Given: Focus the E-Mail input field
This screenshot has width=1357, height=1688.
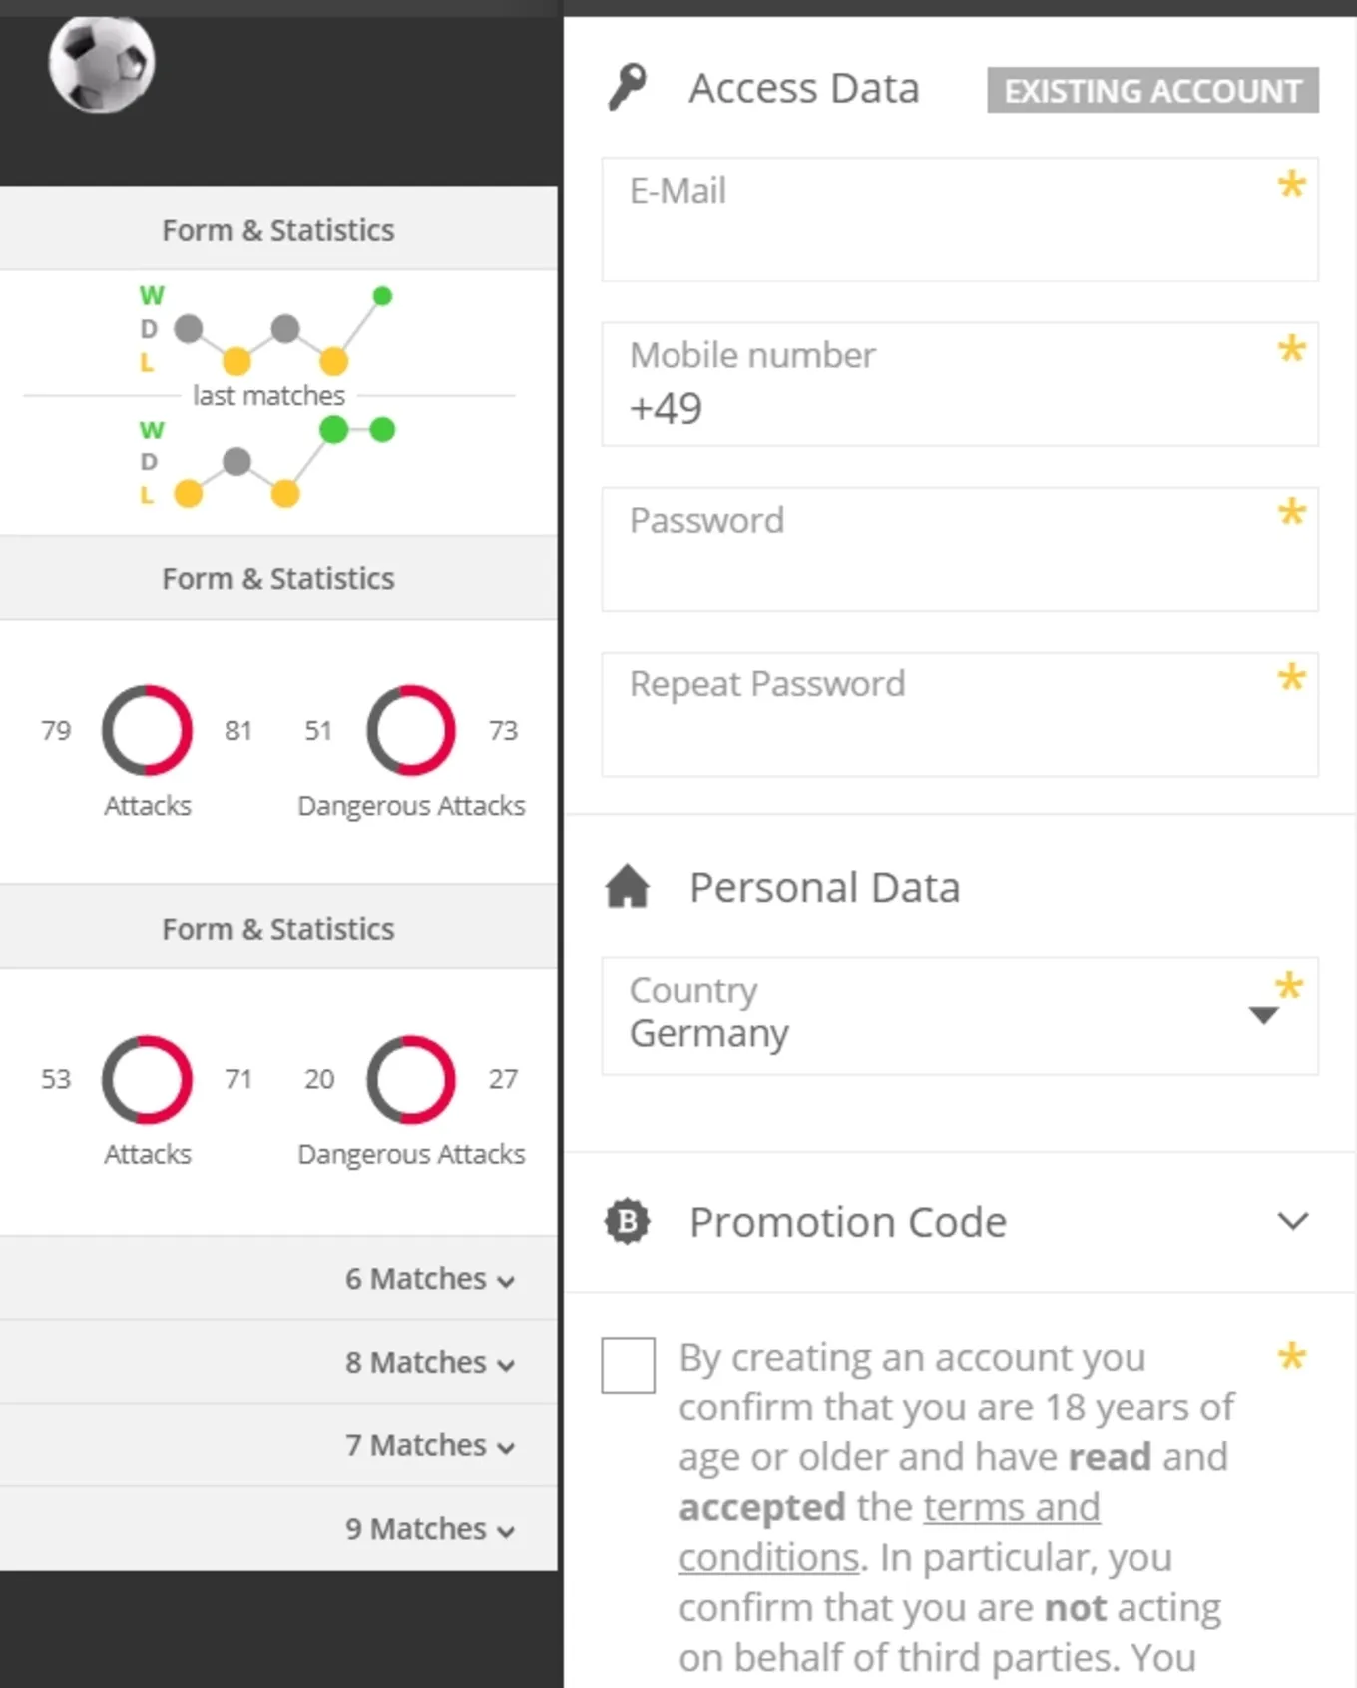Looking at the screenshot, I should pyautogui.click(x=959, y=219).
